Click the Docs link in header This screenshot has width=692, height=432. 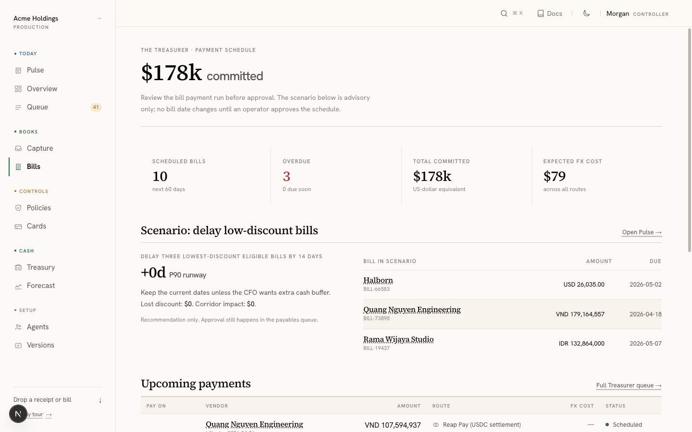point(550,13)
